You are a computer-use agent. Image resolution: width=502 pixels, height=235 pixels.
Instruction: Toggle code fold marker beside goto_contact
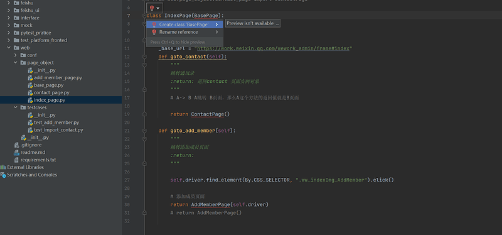coord(144,57)
